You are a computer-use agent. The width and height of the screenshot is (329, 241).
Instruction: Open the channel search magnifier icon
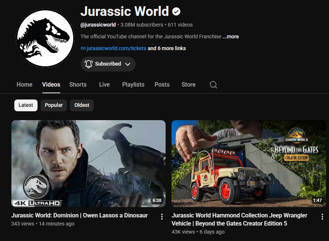pyautogui.click(x=213, y=85)
